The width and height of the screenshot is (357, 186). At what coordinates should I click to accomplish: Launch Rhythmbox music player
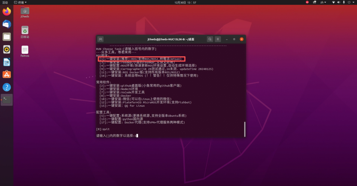click(x=7, y=49)
